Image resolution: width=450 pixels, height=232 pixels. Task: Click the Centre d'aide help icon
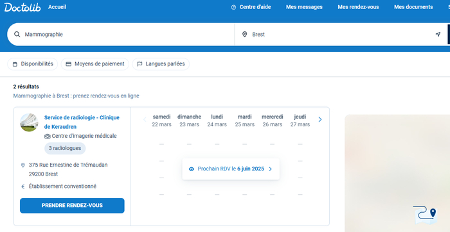(233, 7)
